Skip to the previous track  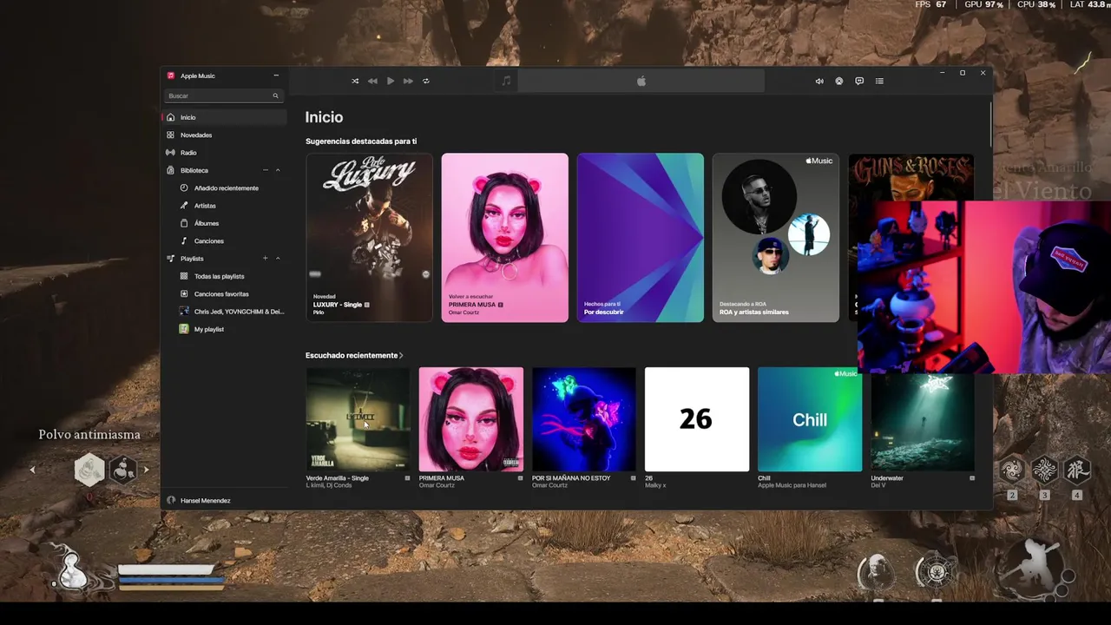point(372,81)
